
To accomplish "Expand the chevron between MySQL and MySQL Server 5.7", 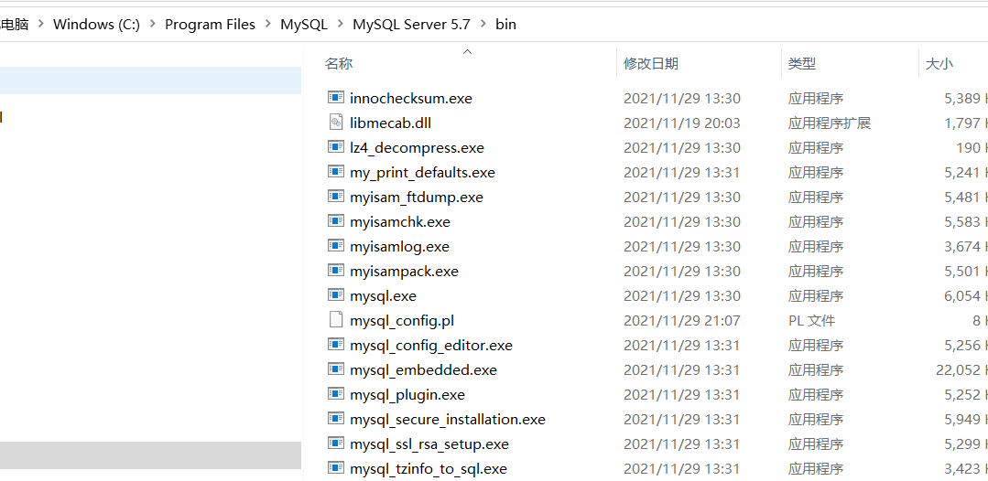I will pos(341,24).
